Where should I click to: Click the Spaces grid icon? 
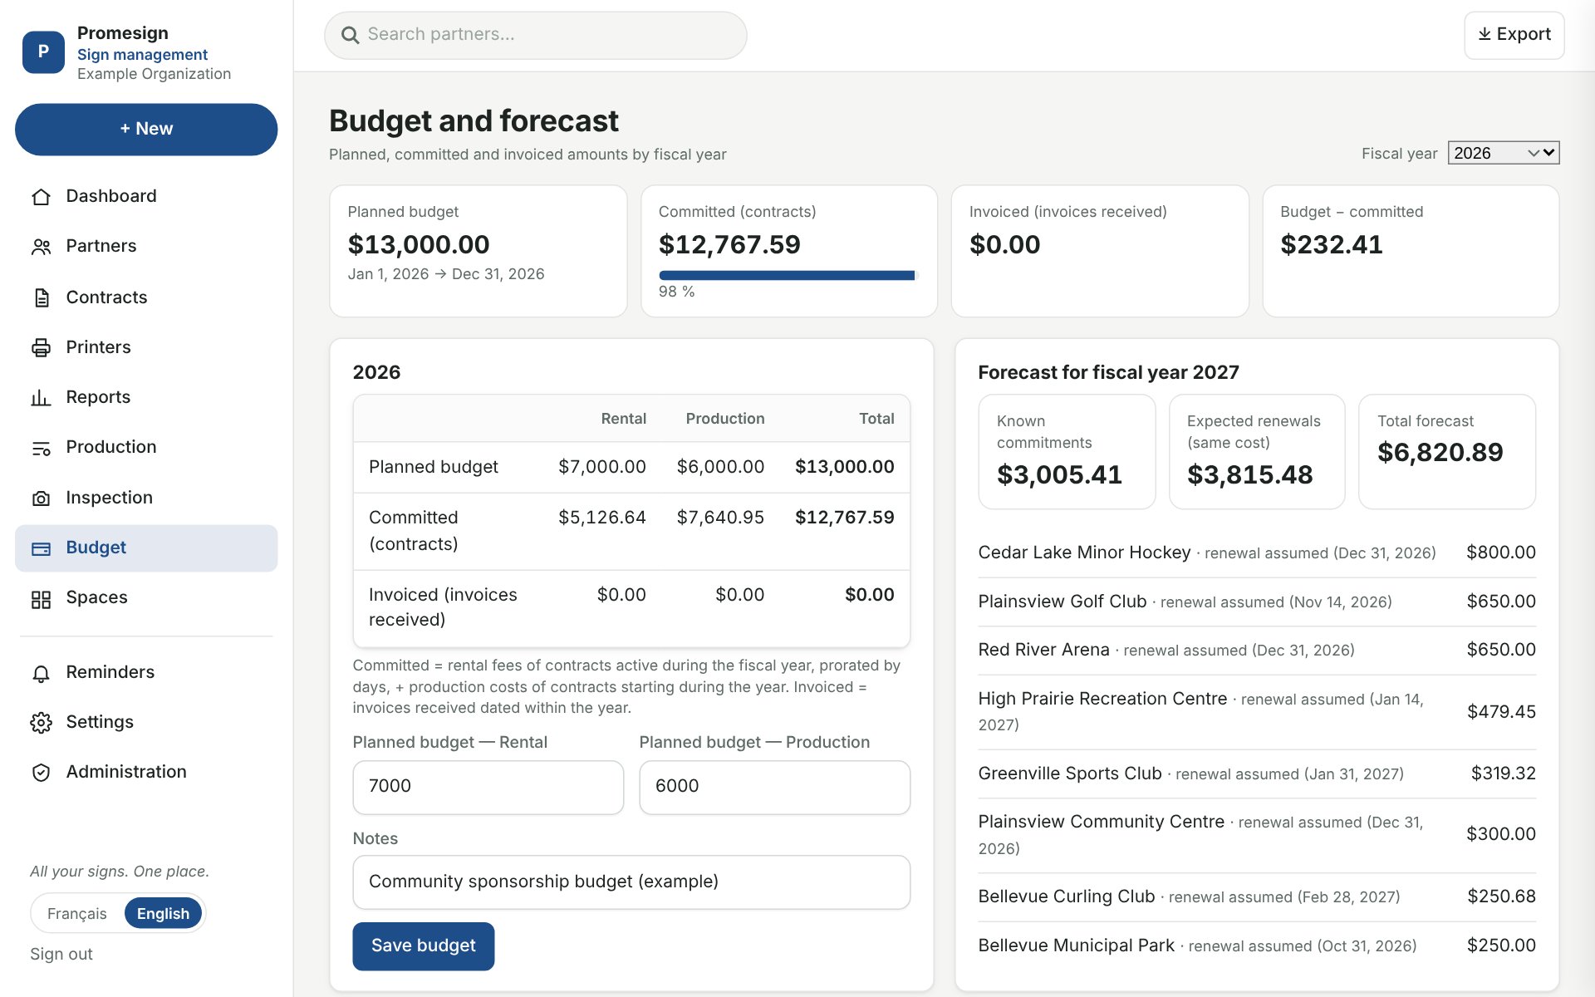[41, 598]
